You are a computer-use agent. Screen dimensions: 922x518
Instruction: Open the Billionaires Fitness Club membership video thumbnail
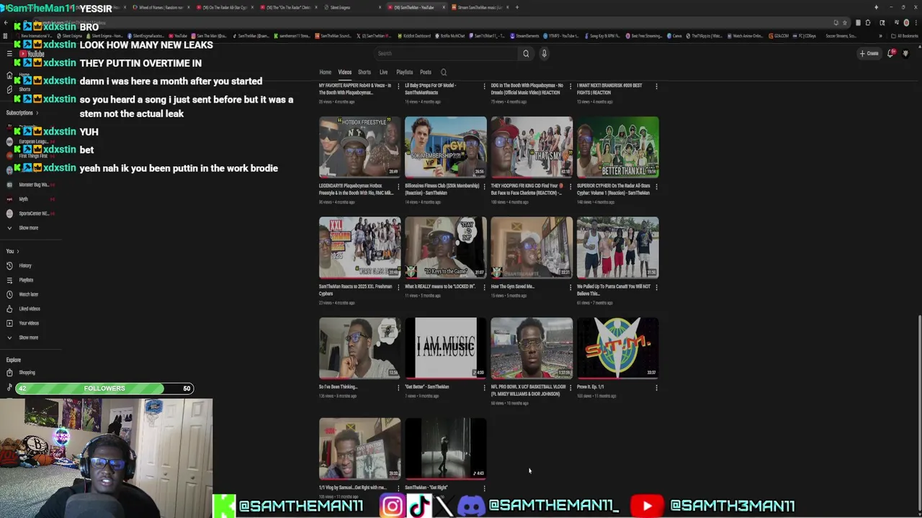[x=445, y=147]
